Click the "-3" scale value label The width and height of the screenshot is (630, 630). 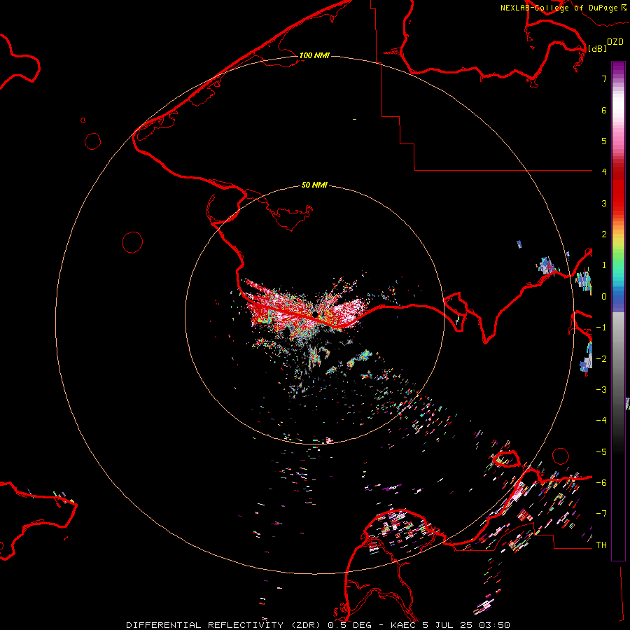click(x=601, y=389)
